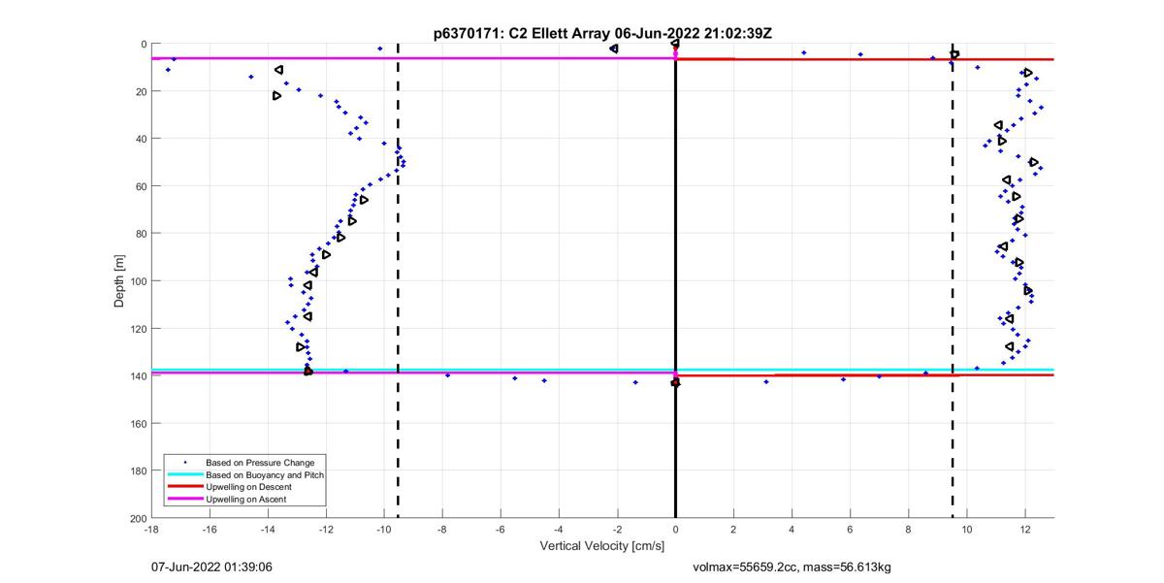Click the red marker near 143 m depth
This screenshot has height=583, width=1164.
675,383
